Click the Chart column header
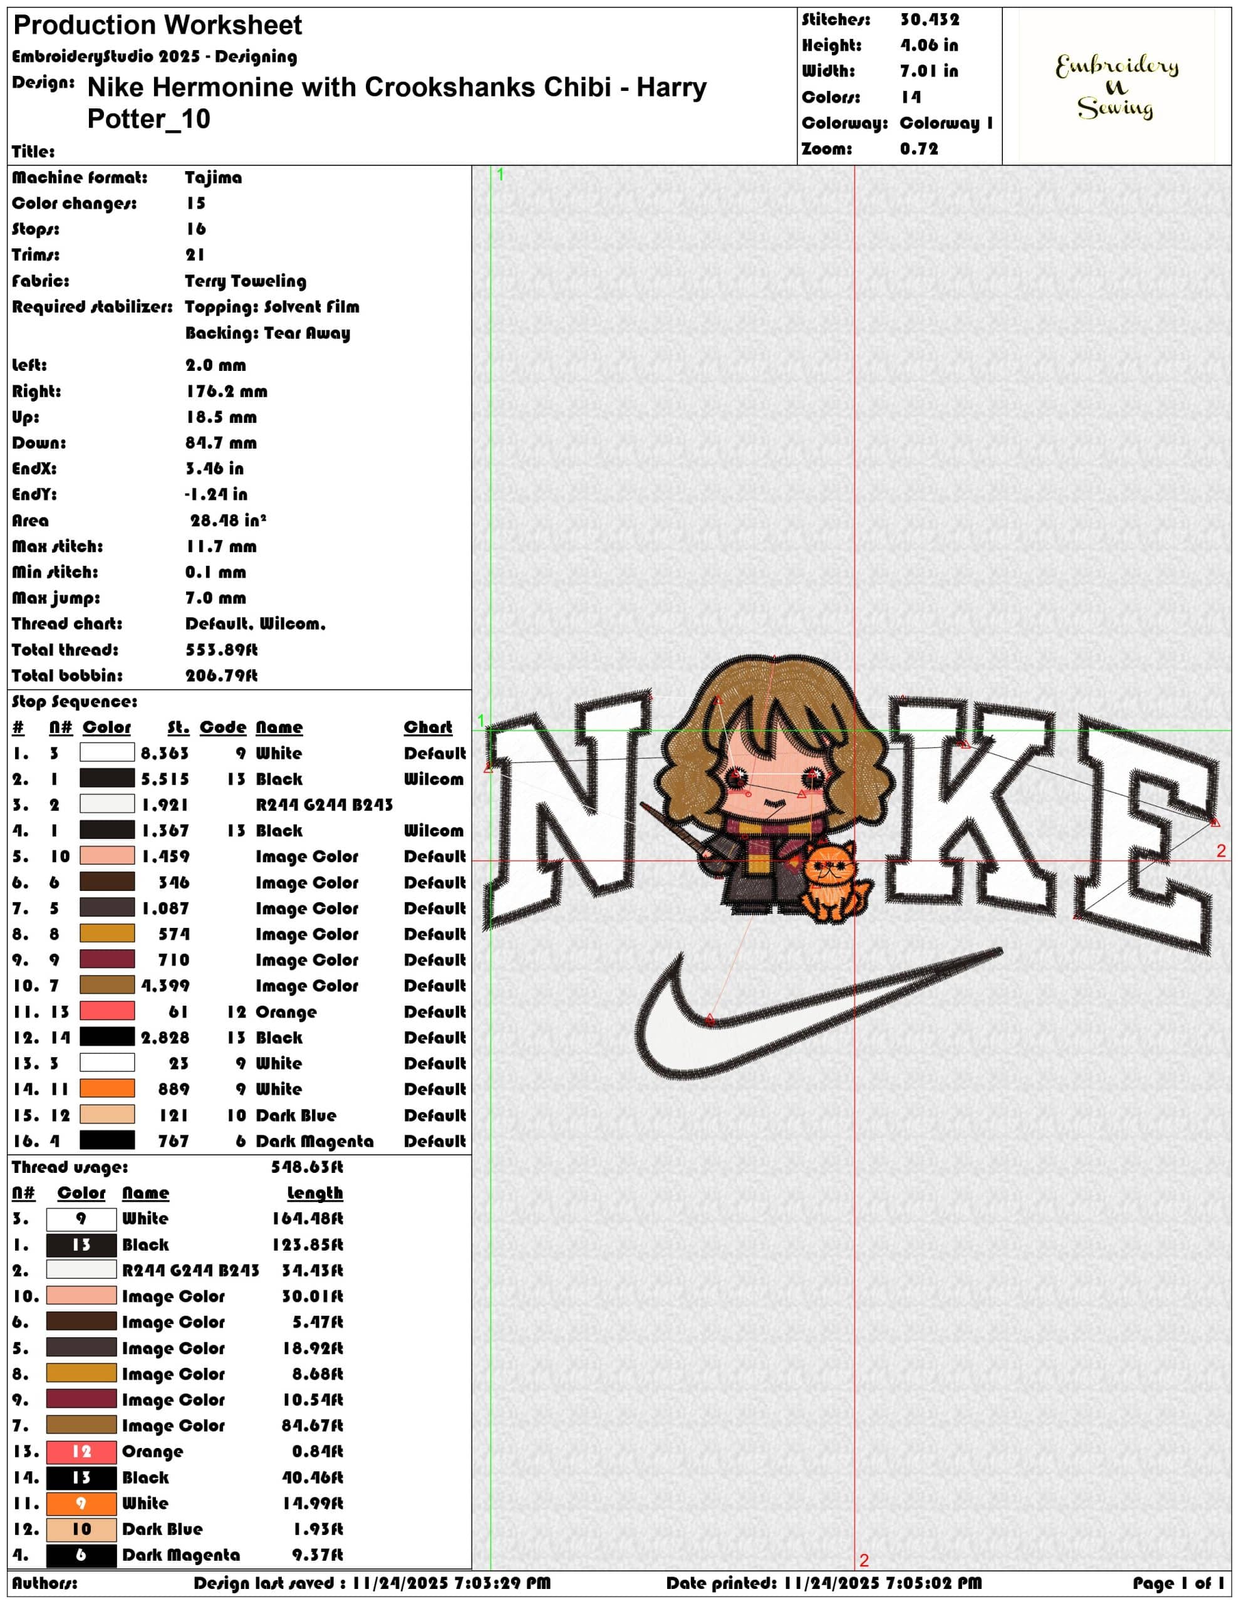This screenshot has height=1604, width=1239. pos(428,727)
